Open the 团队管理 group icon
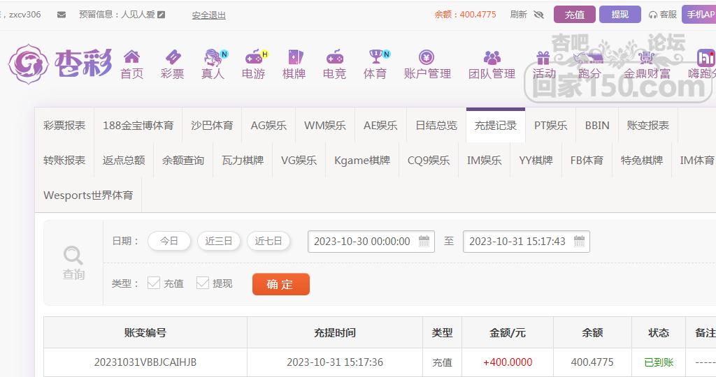Screen dimensions: 716x377 (x=492, y=57)
